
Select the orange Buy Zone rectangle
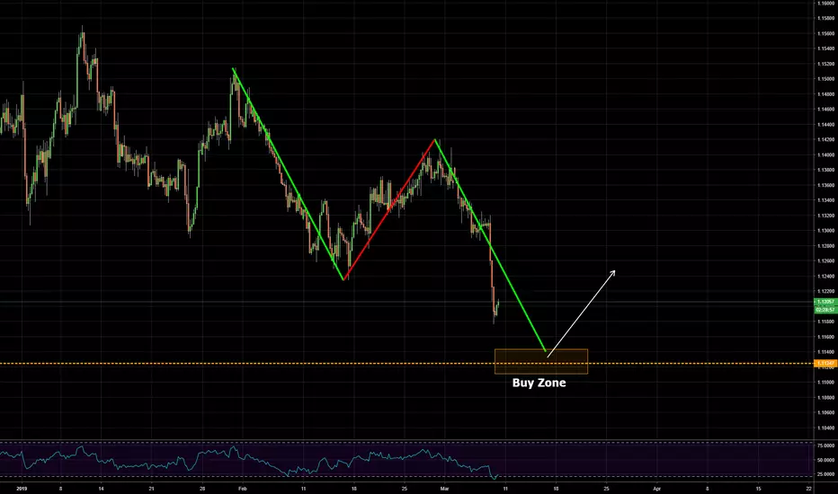[x=541, y=361]
